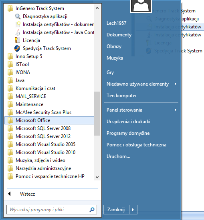Click the Instalacja certyfikatów dokument icon
The height and width of the screenshot is (220, 204).
18,24
